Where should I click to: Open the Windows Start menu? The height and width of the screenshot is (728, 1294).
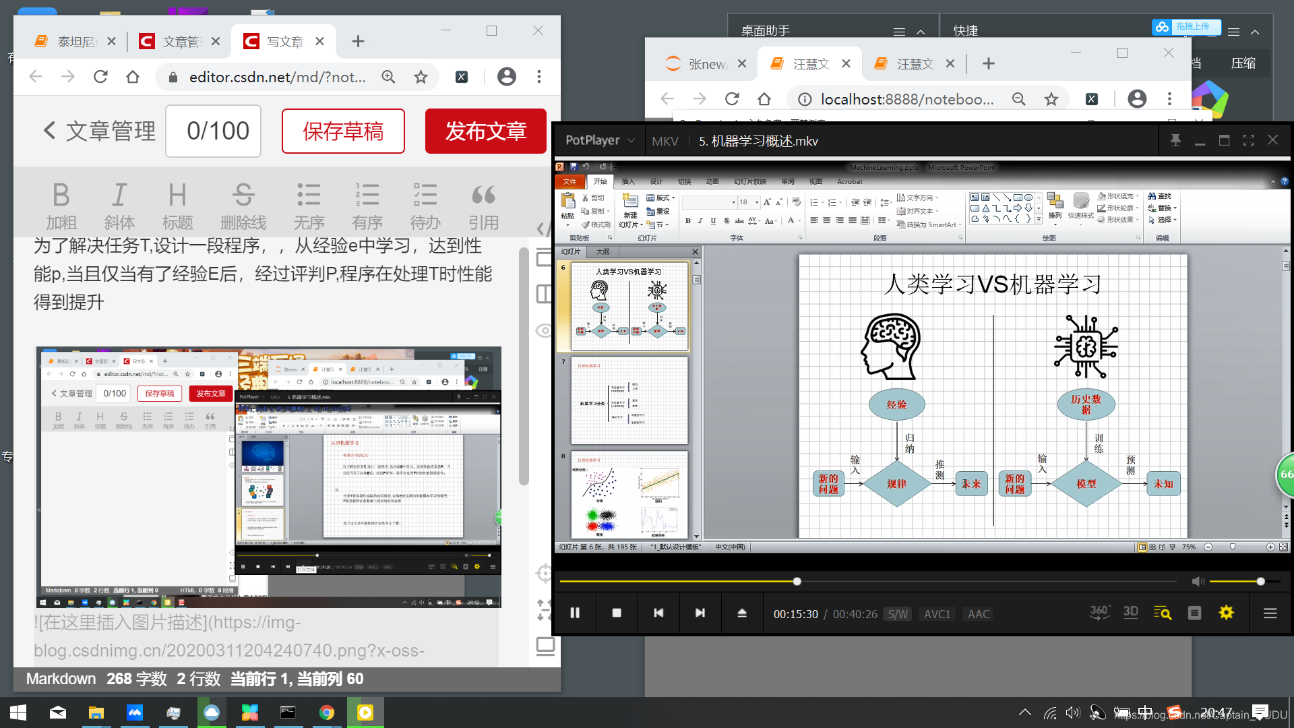(x=18, y=712)
